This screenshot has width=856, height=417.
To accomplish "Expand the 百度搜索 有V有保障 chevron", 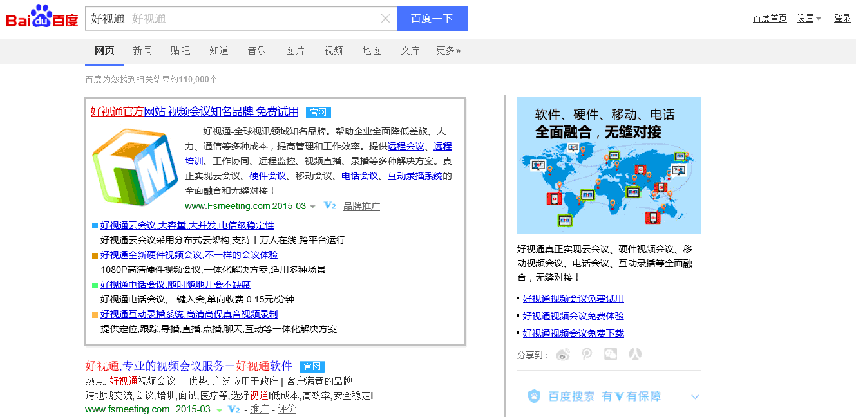I will pos(695,397).
